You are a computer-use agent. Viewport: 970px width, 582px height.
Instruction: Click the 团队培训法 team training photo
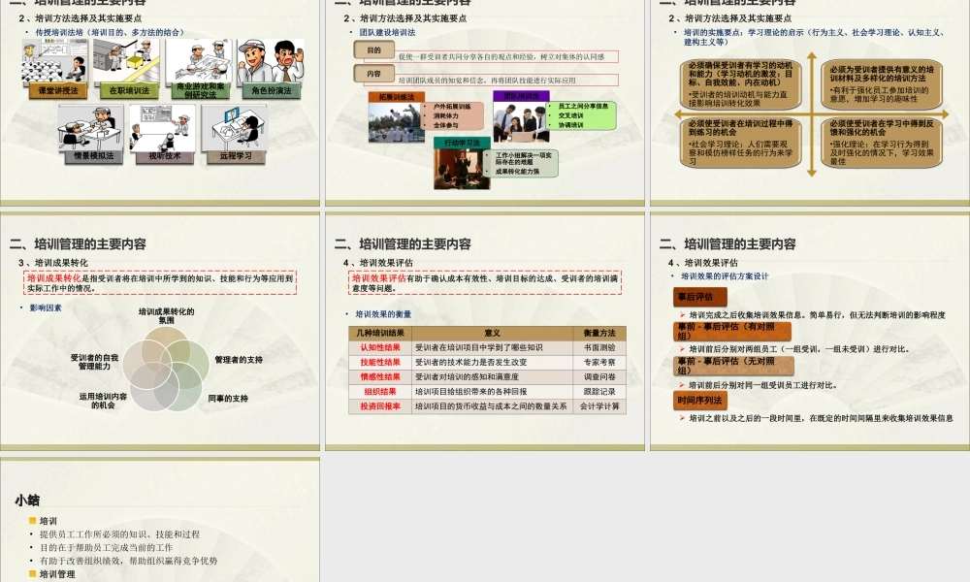click(x=519, y=123)
